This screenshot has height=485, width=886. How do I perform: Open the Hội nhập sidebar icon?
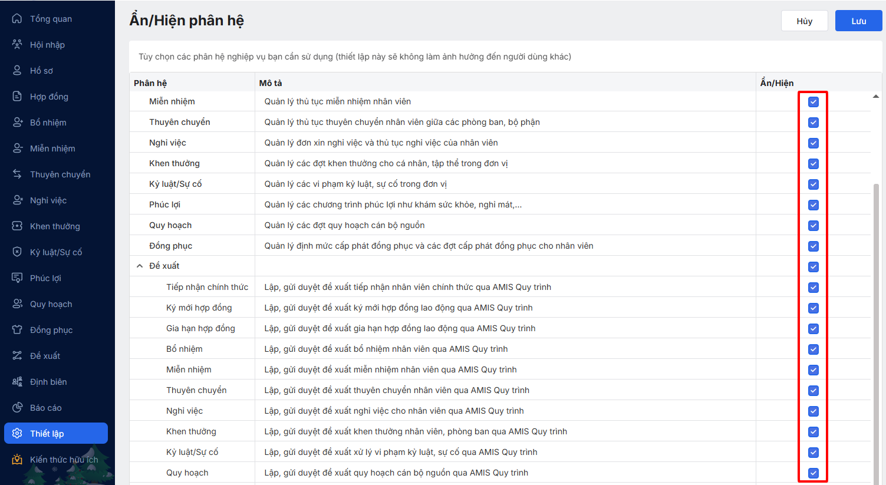[17, 45]
